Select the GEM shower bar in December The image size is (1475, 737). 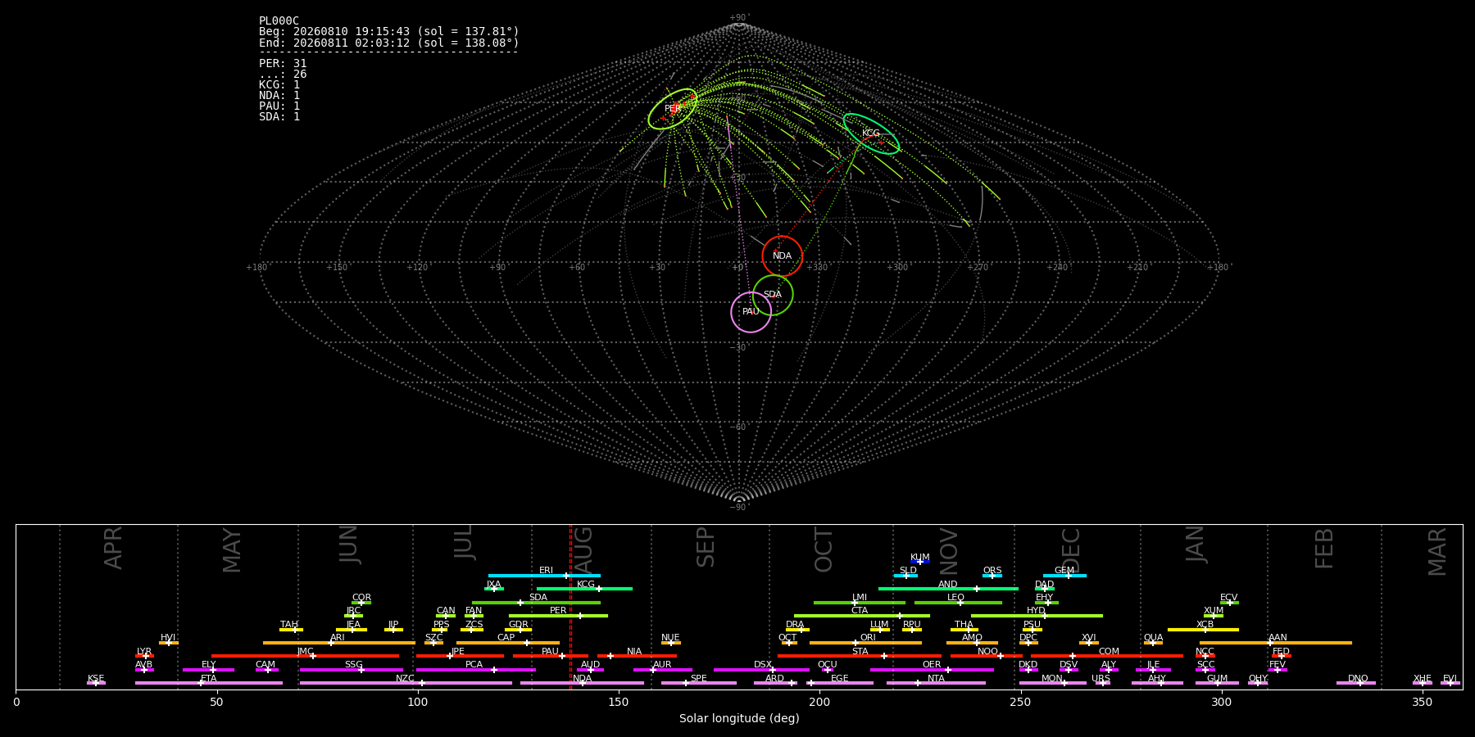click(1064, 576)
